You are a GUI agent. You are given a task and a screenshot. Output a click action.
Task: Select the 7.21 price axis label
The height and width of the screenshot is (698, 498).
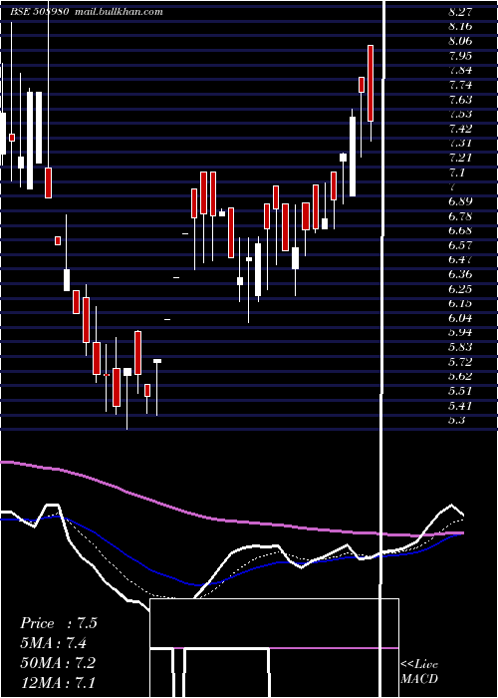(x=460, y=158)
